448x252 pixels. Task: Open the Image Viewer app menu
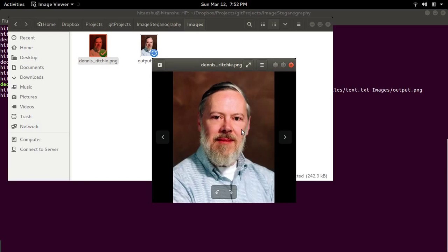point(52,4)
